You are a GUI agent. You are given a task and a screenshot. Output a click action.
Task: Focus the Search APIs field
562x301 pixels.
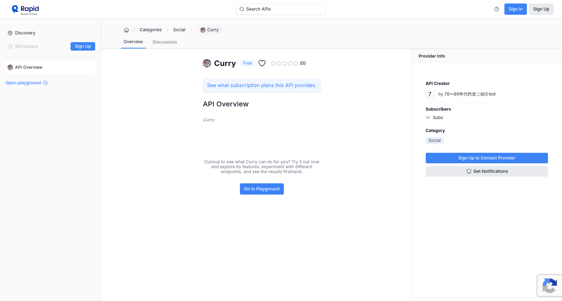(x=281, y=9)
